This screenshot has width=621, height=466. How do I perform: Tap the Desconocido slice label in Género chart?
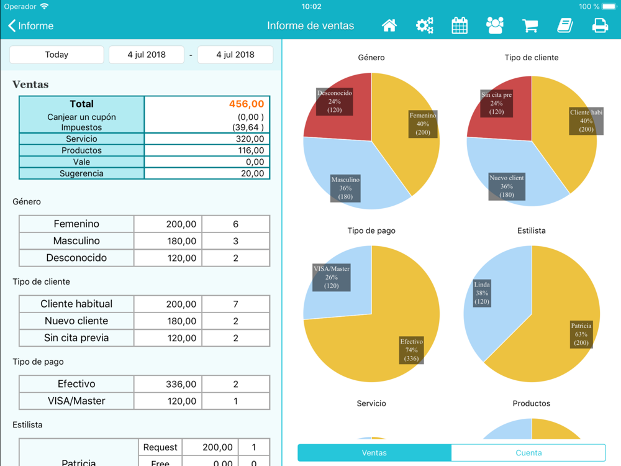tap(334, 101)
